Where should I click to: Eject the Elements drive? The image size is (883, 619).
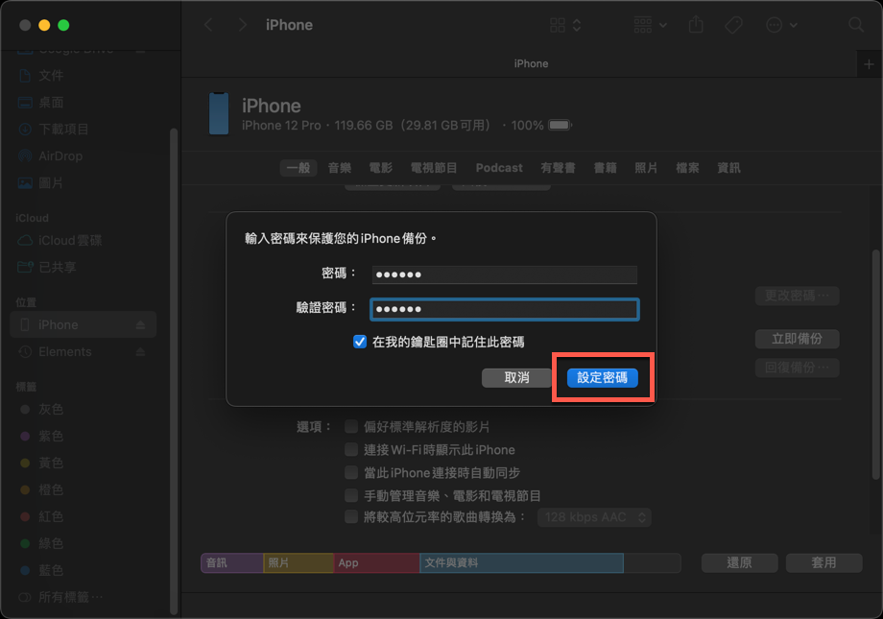pyautogui.click(x=141, y=352)
